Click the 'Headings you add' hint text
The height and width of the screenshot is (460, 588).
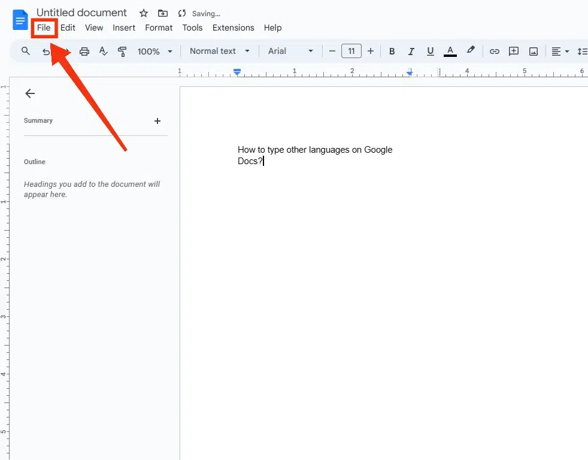[x=92, y=189]
